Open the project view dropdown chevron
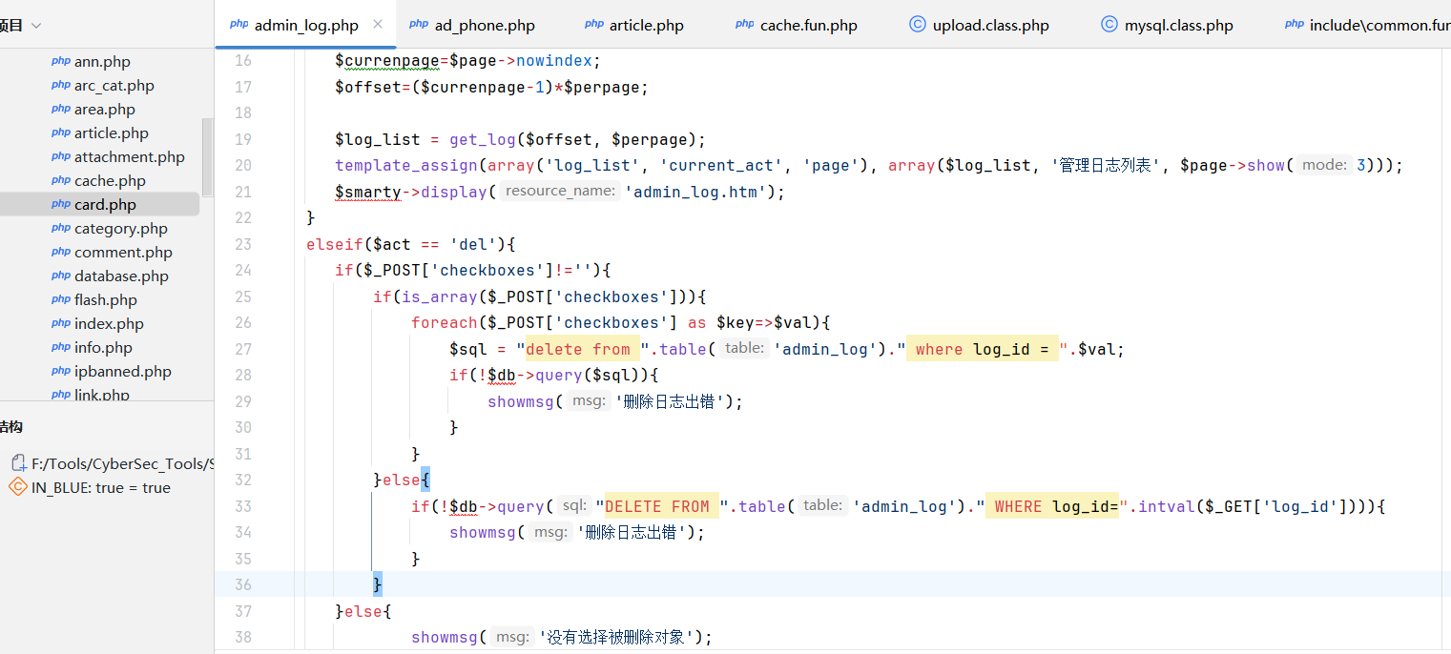1451x654 pixels. tap(36, 26)
